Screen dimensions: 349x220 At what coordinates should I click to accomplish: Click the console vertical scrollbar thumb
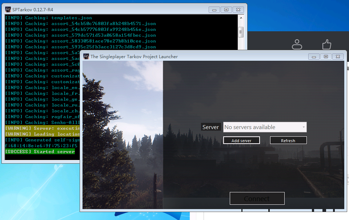point(241,32)
